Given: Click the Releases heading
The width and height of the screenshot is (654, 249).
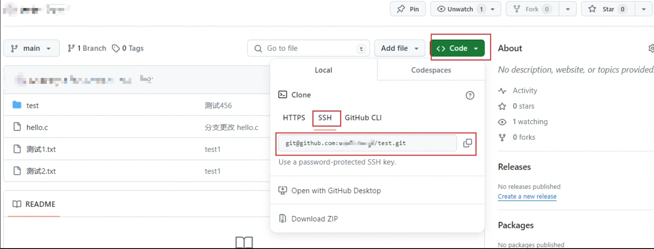Looking at the screenshot, I should point(514,167).
